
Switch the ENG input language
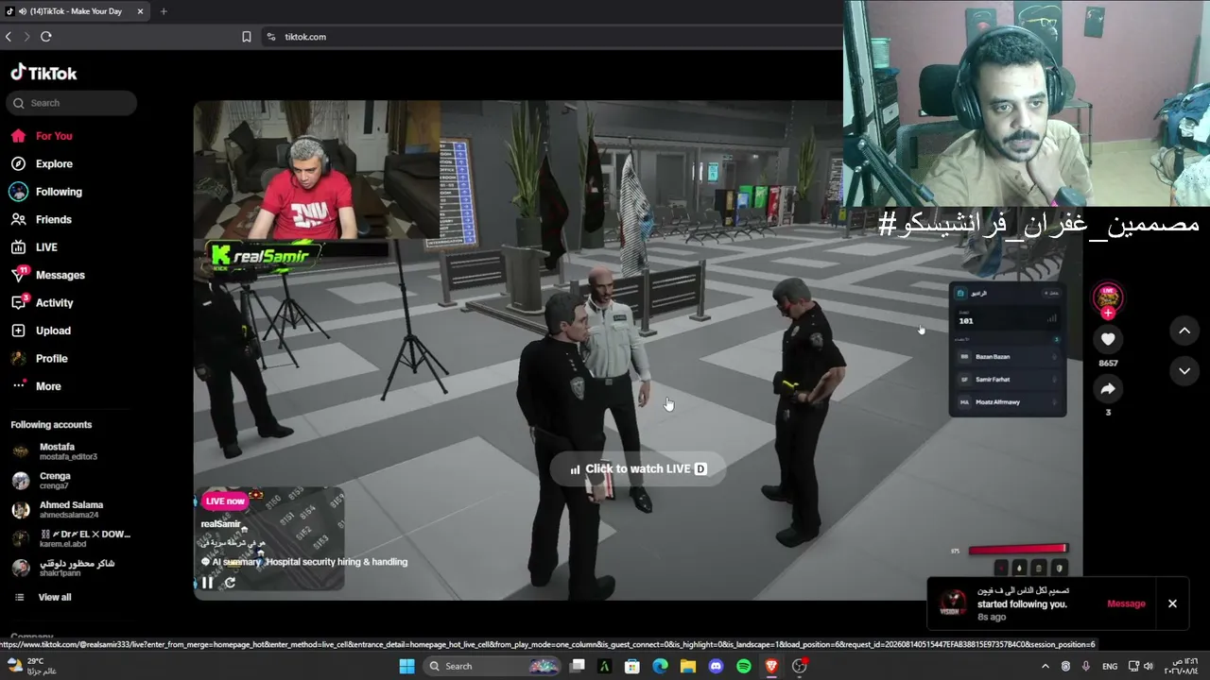click(1110, 666)
